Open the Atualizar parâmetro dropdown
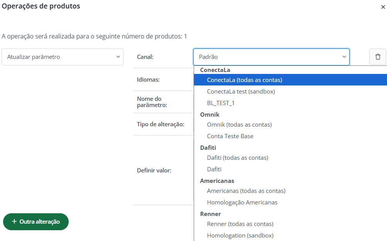This screenshot has width=387, height=241. pyautogui.click(x=63, y=57)
